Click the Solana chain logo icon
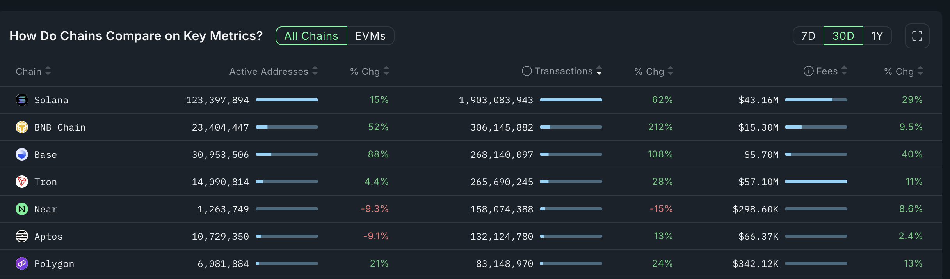Viewport: 950px width, 279px height. click(22, 100)
